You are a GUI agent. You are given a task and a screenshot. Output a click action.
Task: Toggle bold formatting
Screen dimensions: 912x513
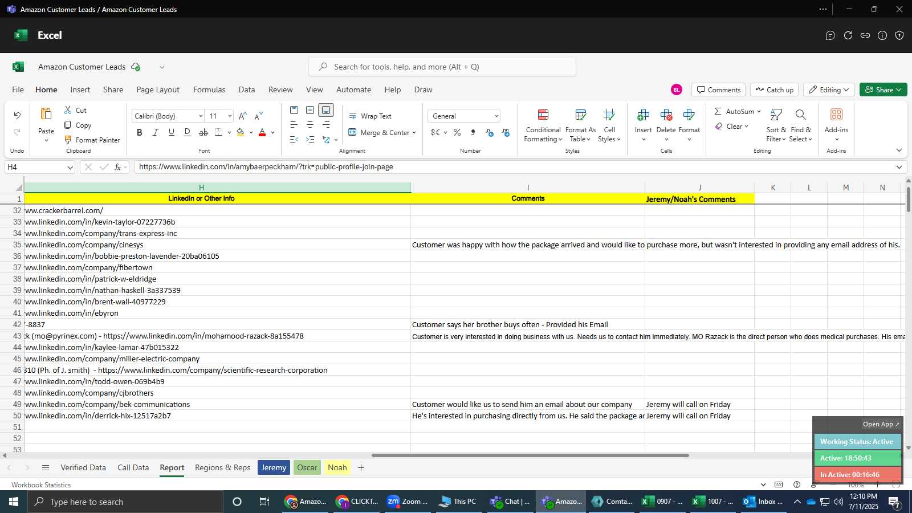140,132
